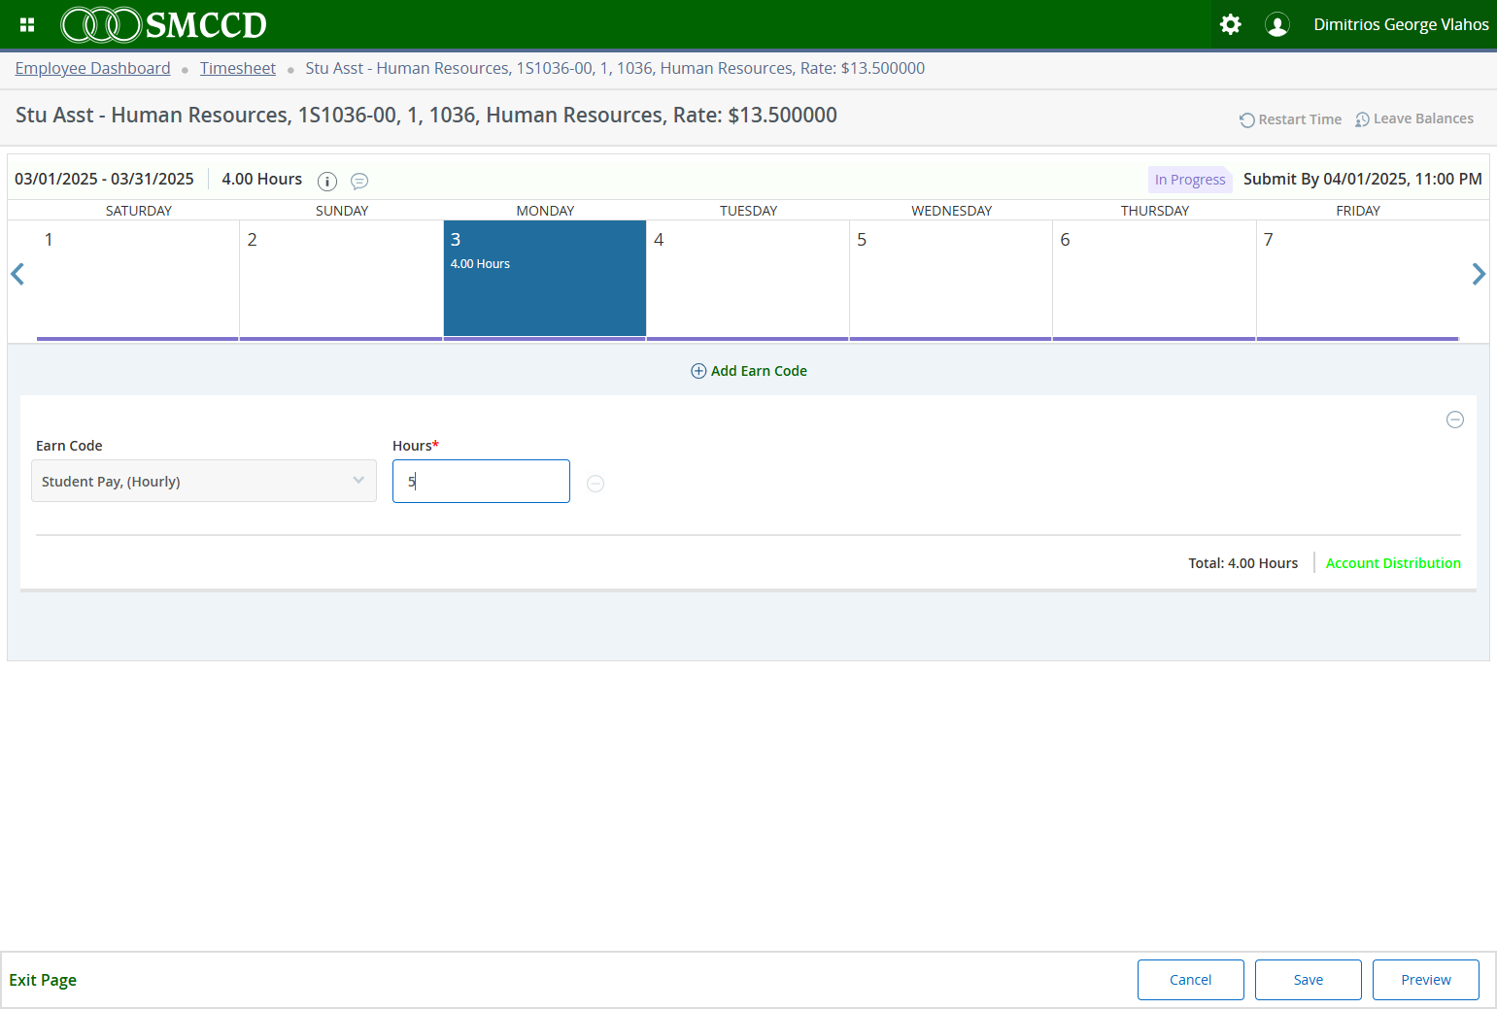Open Leave Balances

(1414, 119)
